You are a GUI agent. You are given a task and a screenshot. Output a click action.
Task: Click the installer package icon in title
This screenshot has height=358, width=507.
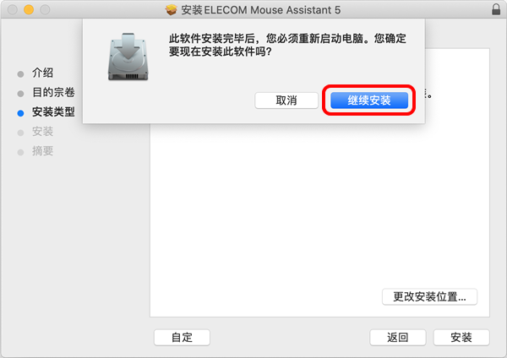tap(172, 9)
